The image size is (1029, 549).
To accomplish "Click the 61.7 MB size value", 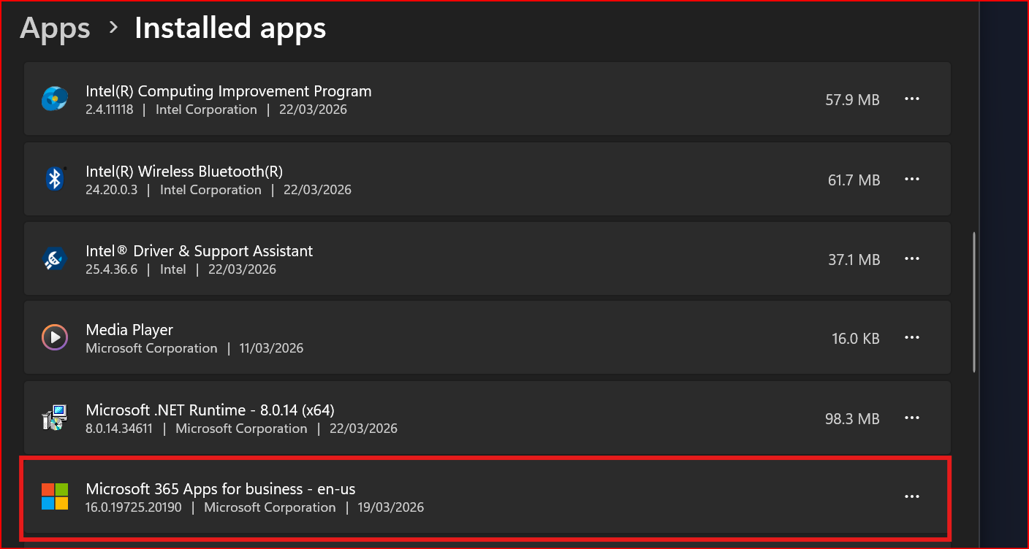I will [854, 180].
